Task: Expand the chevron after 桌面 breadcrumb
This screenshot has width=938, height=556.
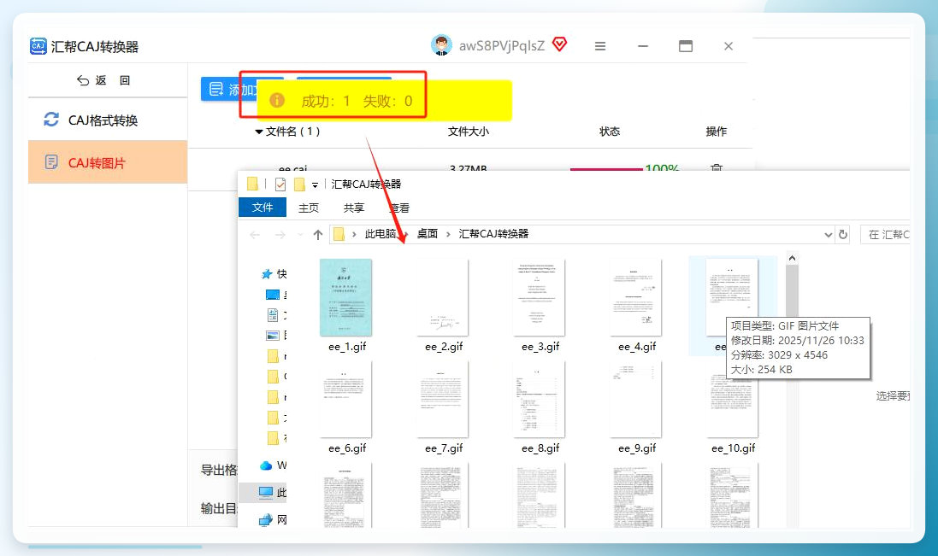Action: coord(448,234)
